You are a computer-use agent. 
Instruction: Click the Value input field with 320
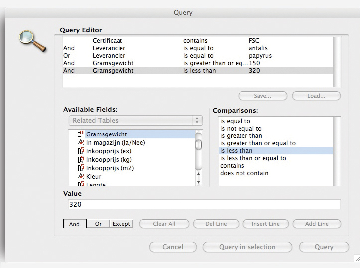[x=204, y=204]
